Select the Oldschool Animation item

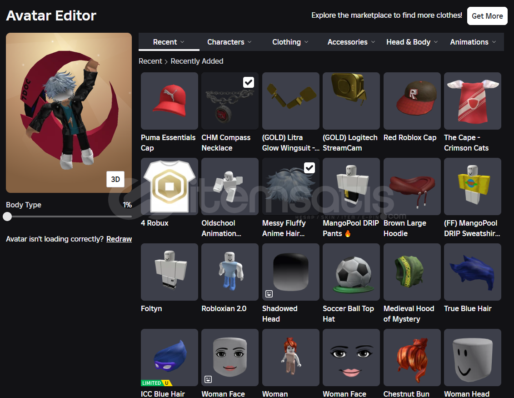point(230,186)
